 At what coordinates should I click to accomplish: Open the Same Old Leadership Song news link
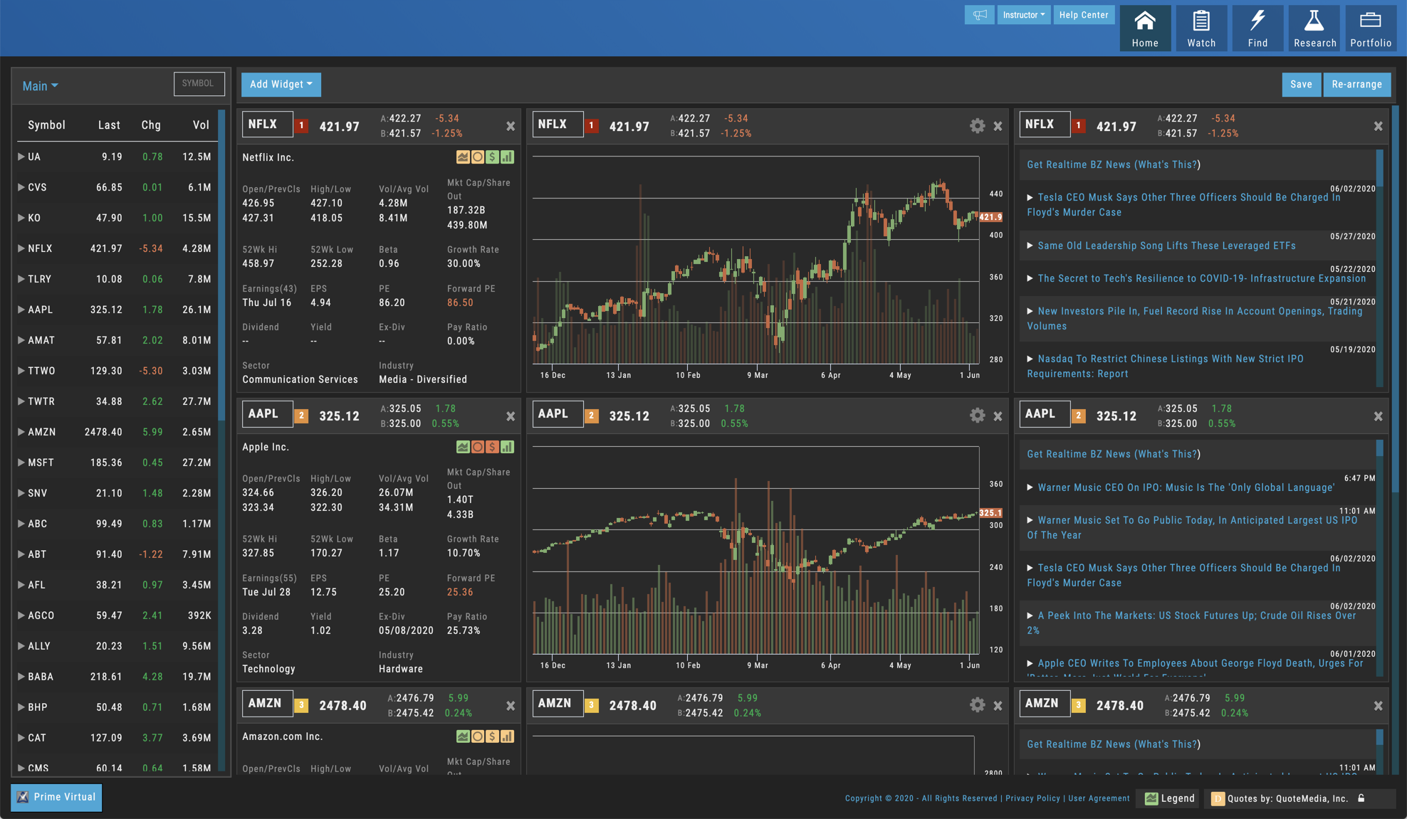pyautogui.click(x=1166, y=245)
